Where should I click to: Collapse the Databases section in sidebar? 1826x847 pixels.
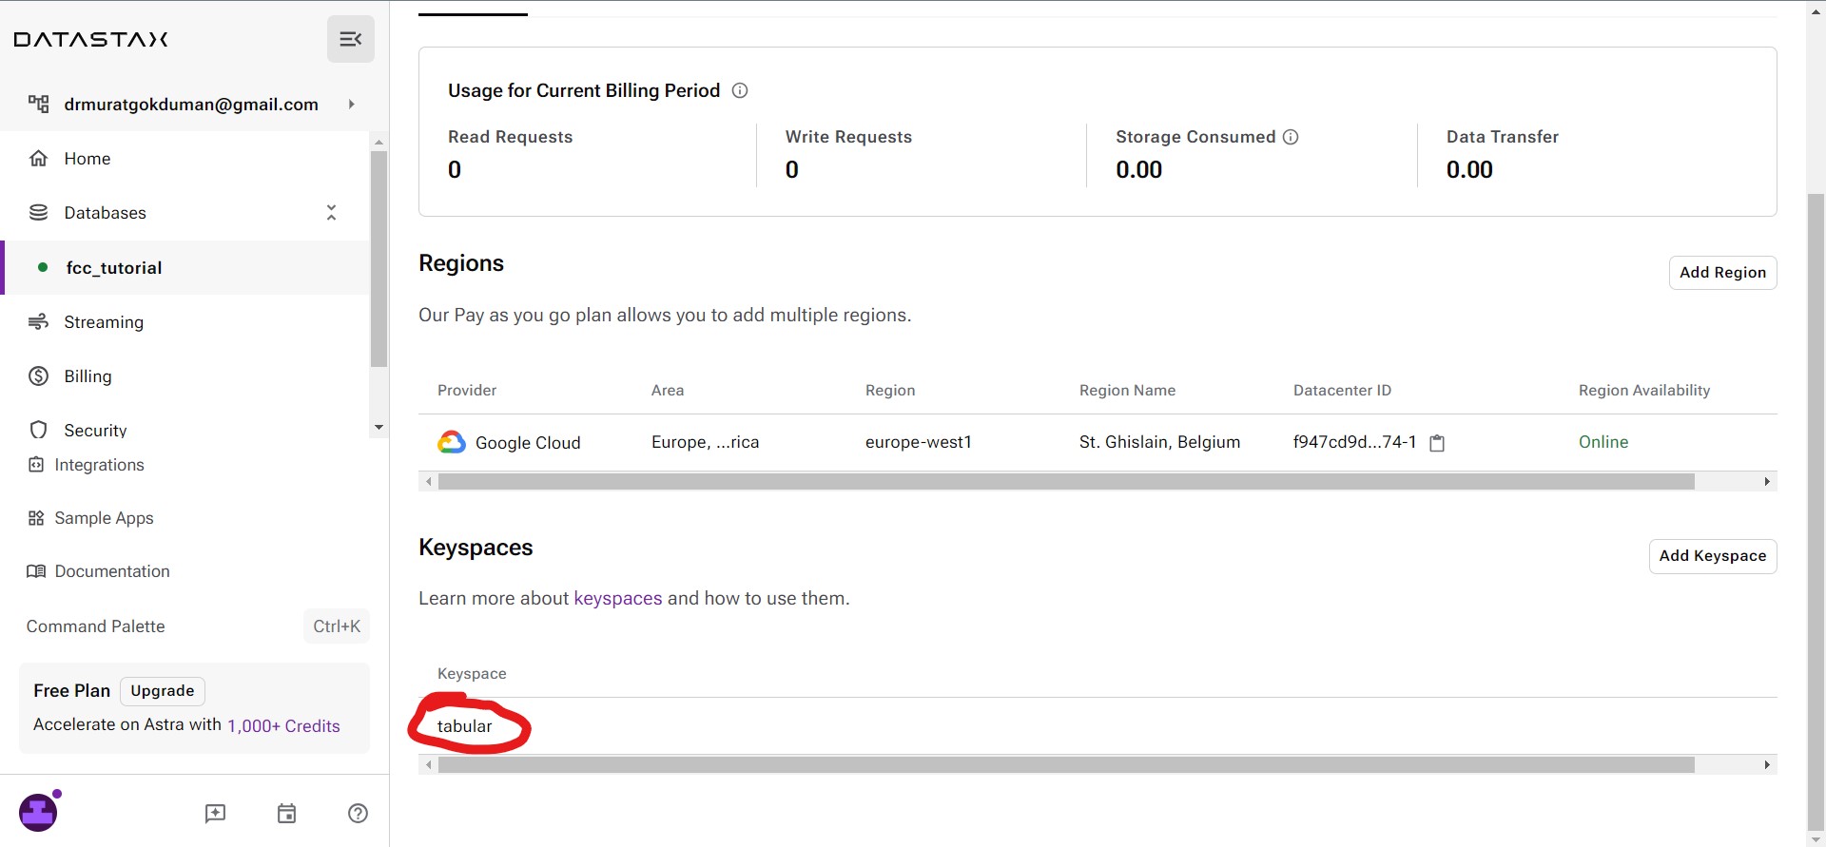331,213
